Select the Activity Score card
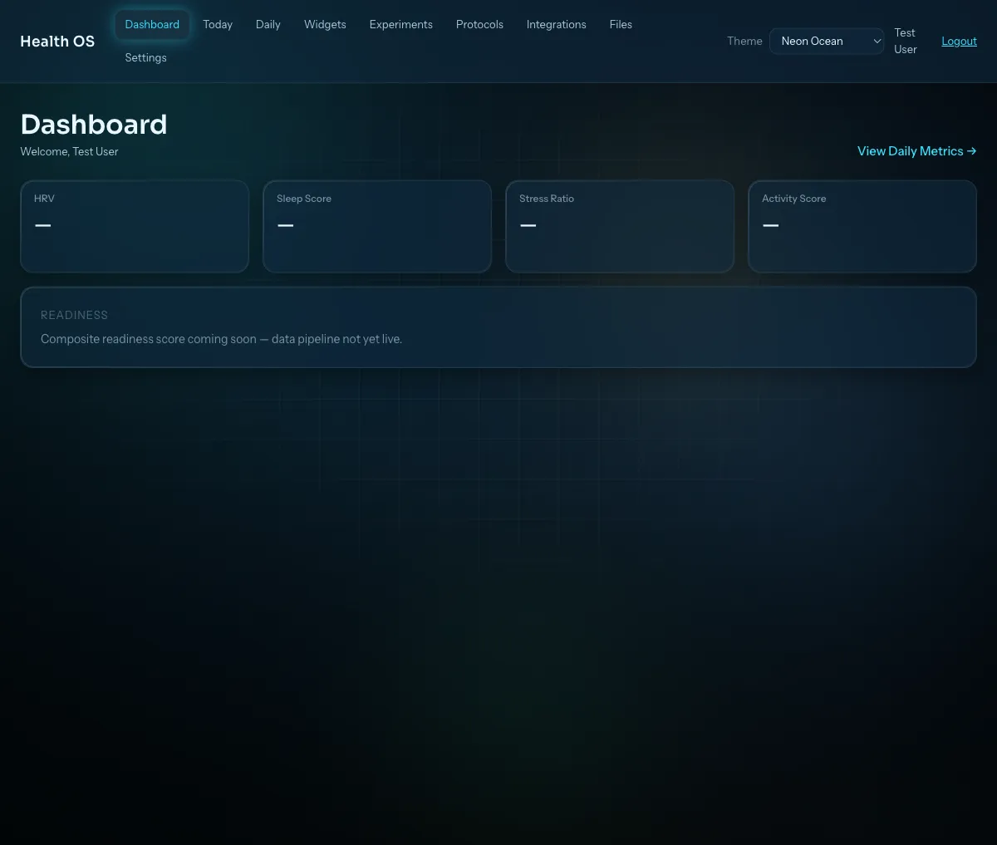Image resolution: width=997 pixels, height=845 pixels. [862, 226]
